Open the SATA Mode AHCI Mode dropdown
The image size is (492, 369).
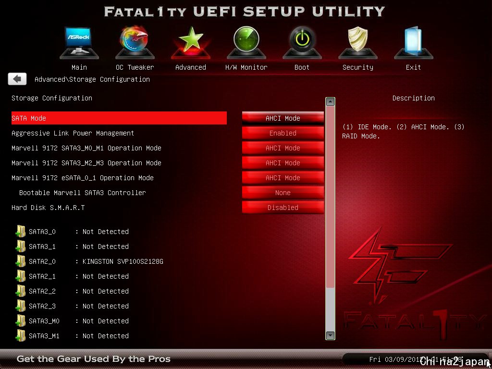pyautogui.click(x=283, y=118)
